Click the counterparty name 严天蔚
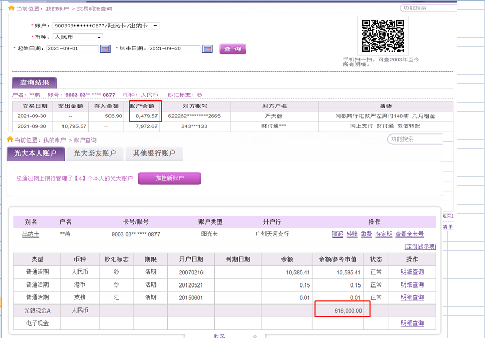 pos(274,116)
